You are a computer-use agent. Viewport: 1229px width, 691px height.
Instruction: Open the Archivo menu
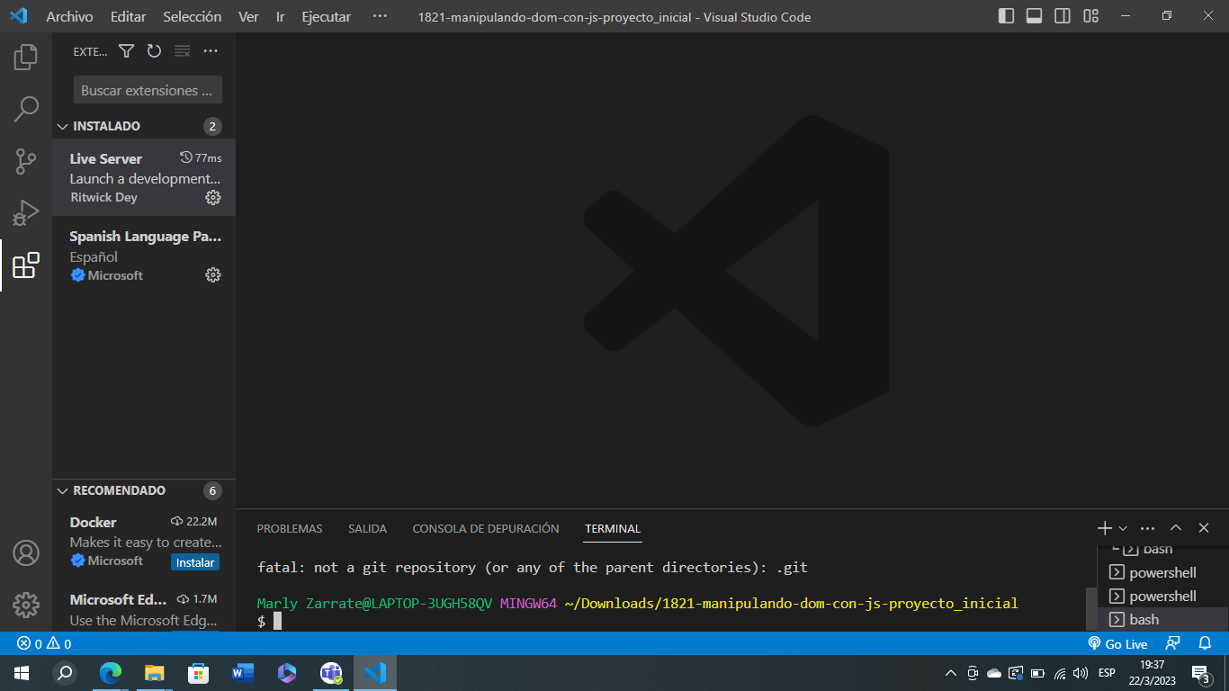click(x=69, y=16)
